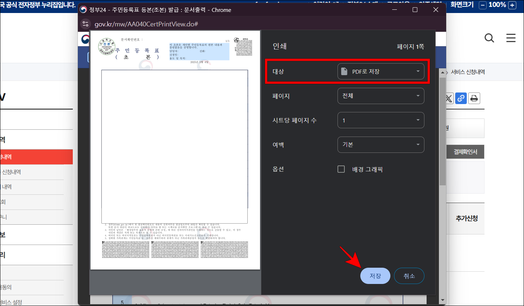Image resolution: width=524 pixels, height=306 pixels.
Task: Decrease 화면크기 with the minus icon
Action: pyautogui.click(x=483, y=5)
